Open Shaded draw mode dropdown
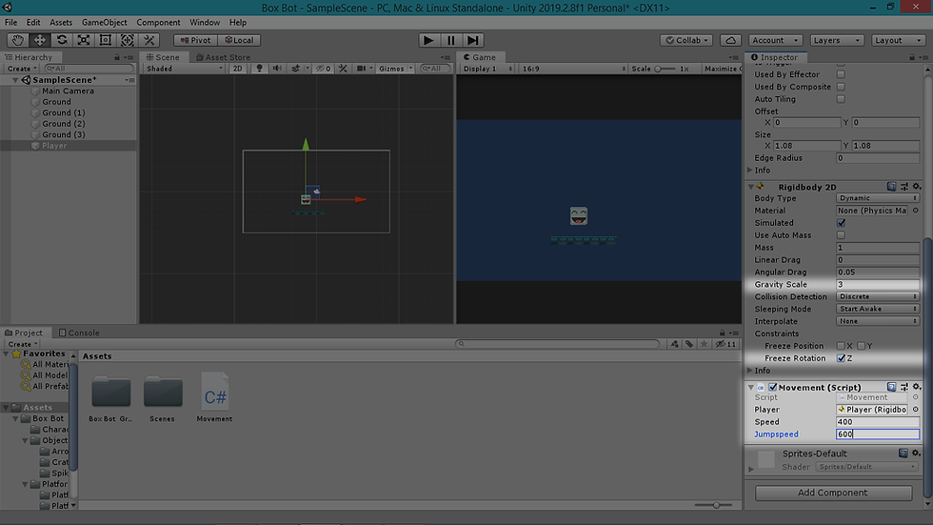Screen dimensions: 933x525 [185, 69]
